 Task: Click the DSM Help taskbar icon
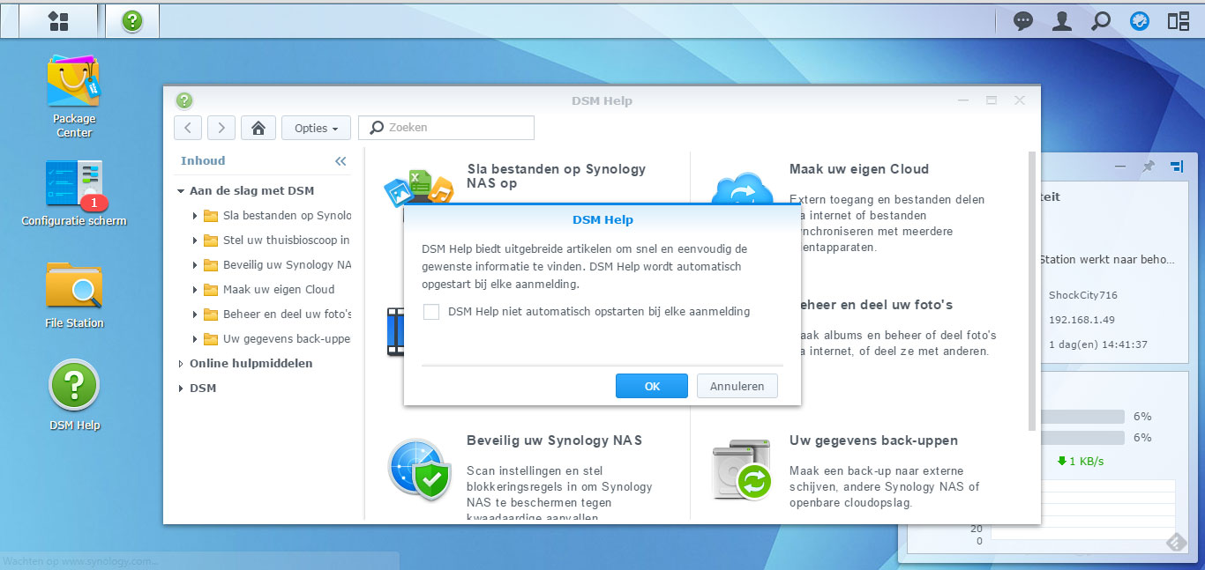(x=132, y=20)
